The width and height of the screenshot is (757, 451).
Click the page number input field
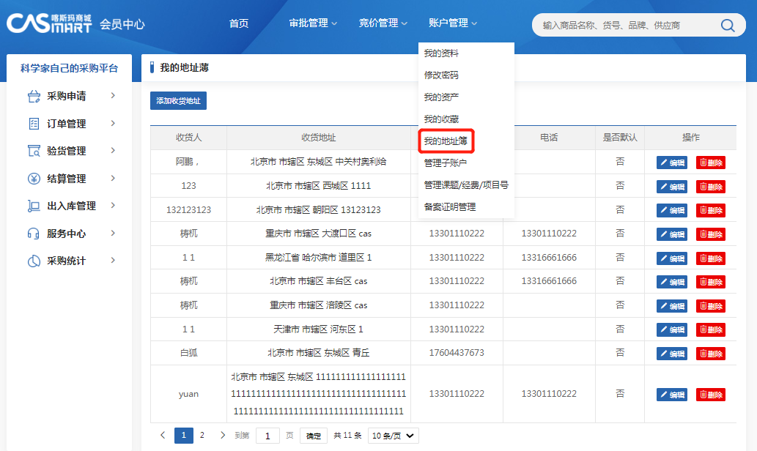267,436
